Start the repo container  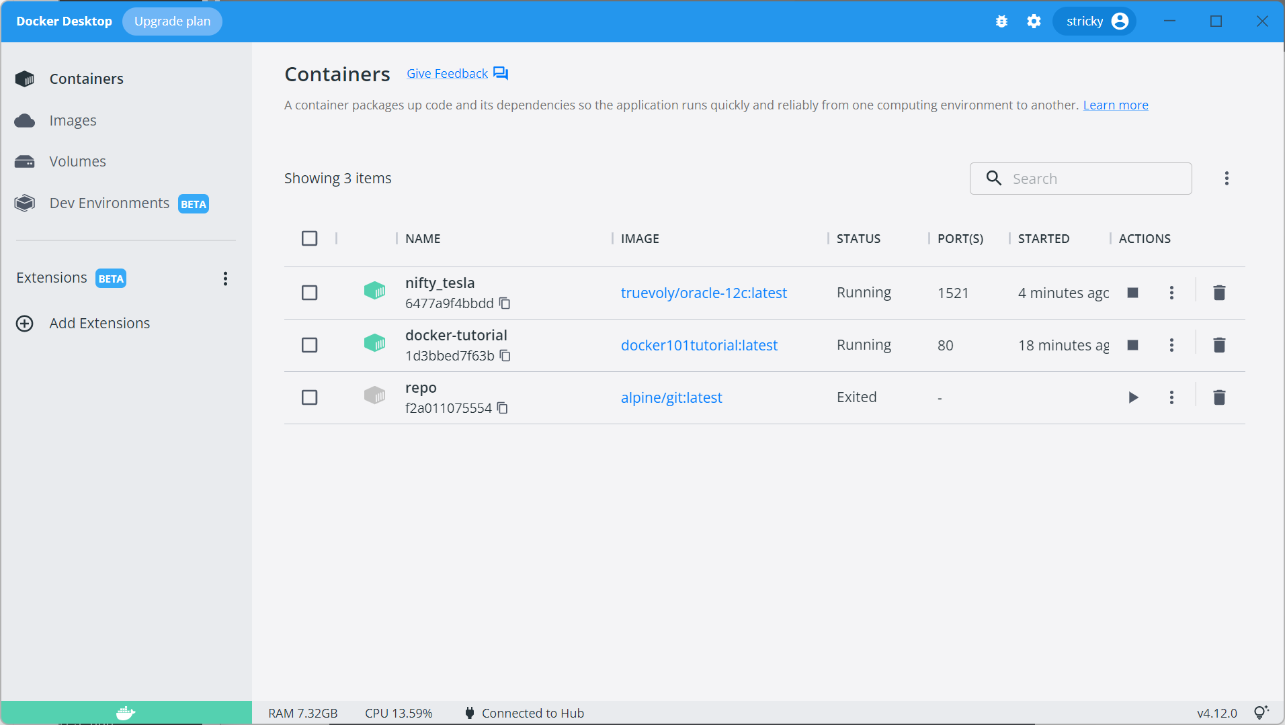pos(1133,397)
